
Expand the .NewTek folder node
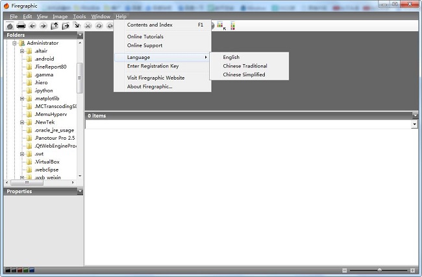[x=22, y=122]
